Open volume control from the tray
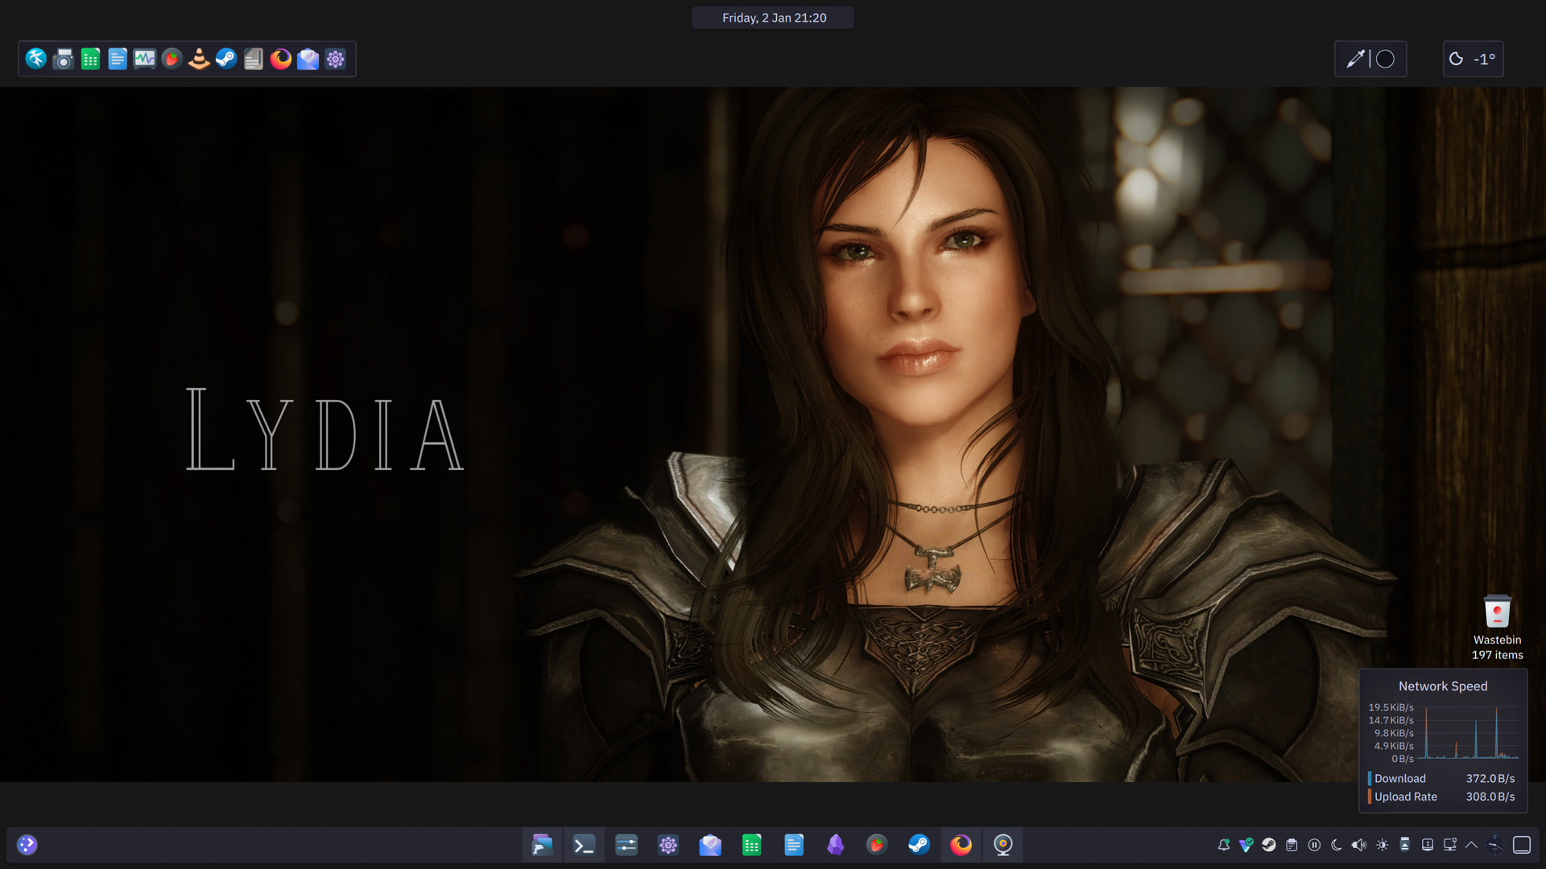The height and width of the screenshot is (869, 1546). 1359,845
